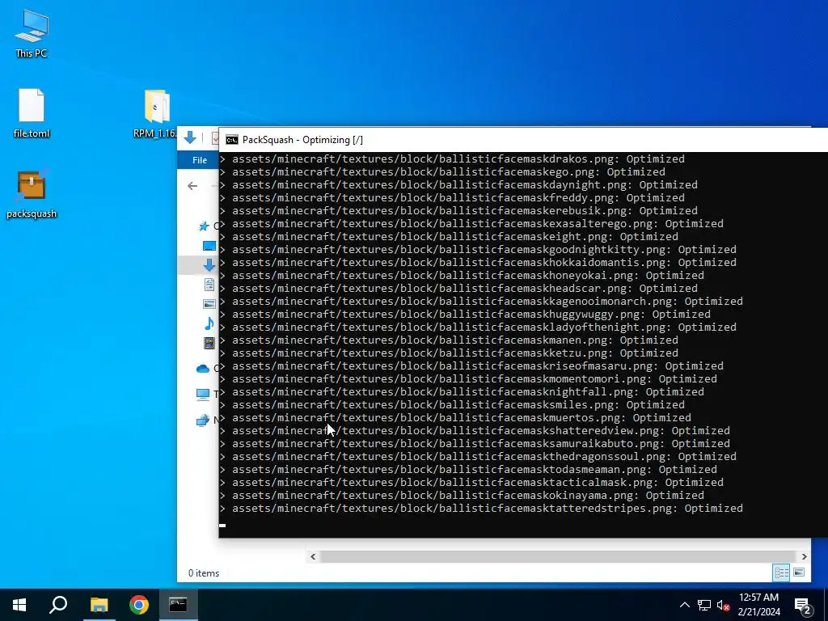Click the horizontal scrollbar left arrow in Explorer
Image resolution: width=828 pixels, height=621 pixels.
[x=313, y=556]
